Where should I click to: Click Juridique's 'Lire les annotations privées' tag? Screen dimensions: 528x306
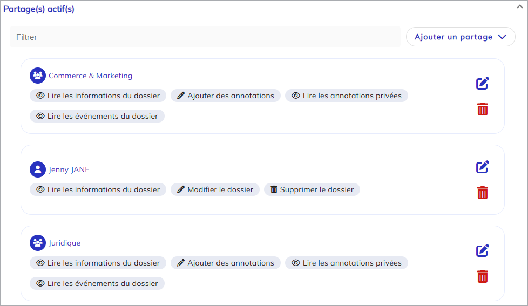[346, 263]
